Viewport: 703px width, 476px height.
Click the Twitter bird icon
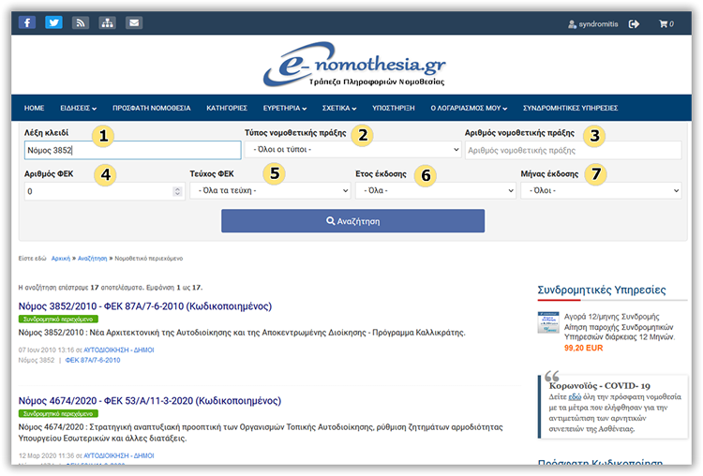click(x=53, y=22)
